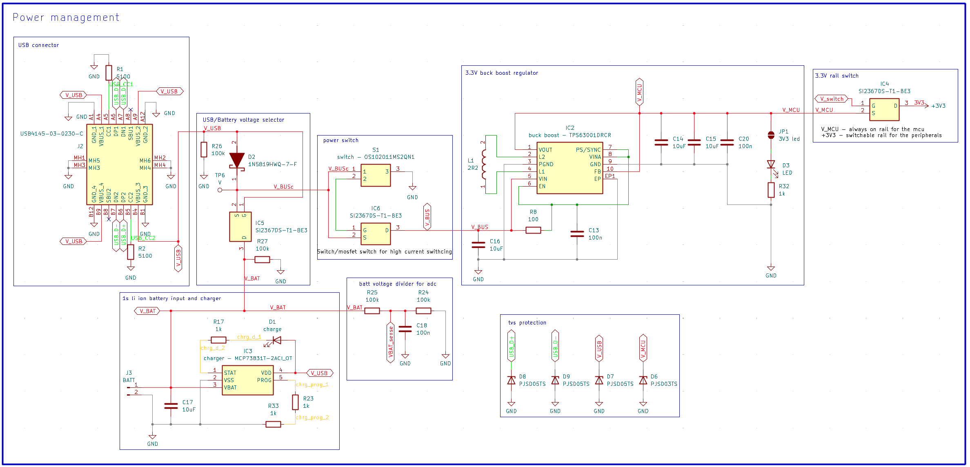Click the V_MCU label above the regulator
The image size is (970, 467).
[x=639, y=92]
